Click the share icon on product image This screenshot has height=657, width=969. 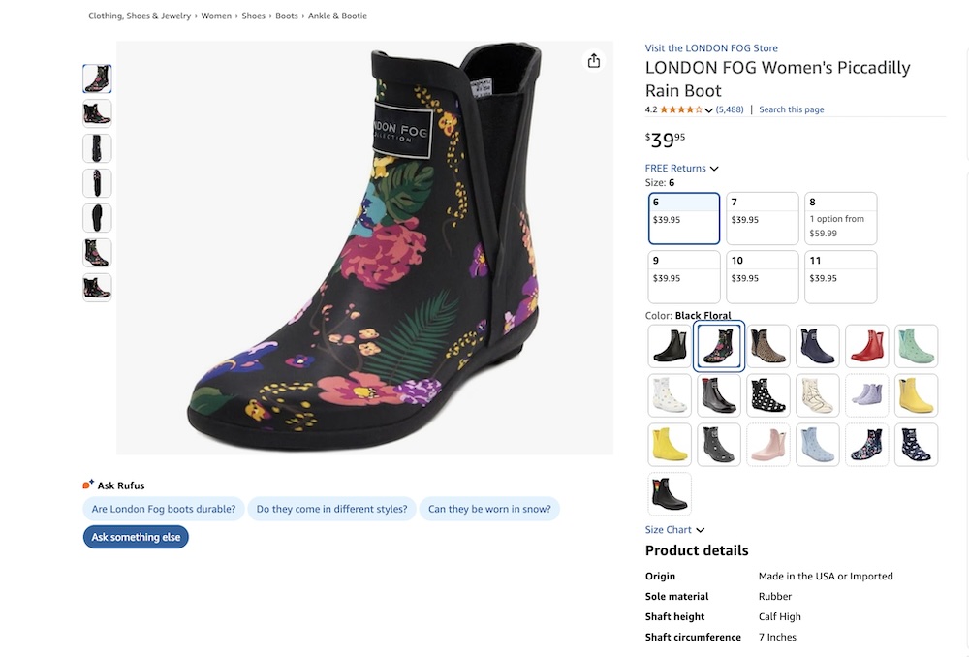pyautogui.click(x=594, y=61)
